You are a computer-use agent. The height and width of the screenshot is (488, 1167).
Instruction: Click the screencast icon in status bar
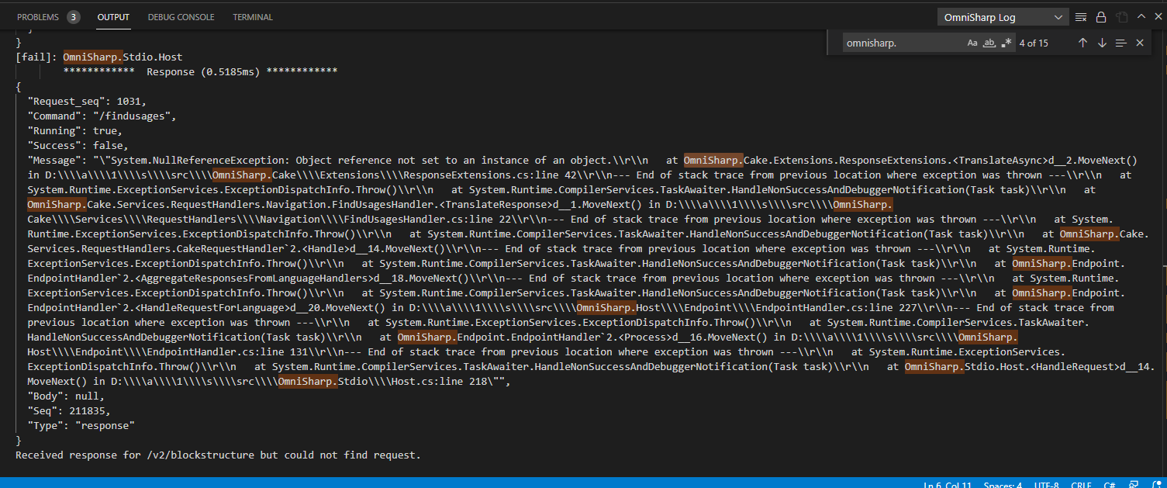tap(1131, 484)
